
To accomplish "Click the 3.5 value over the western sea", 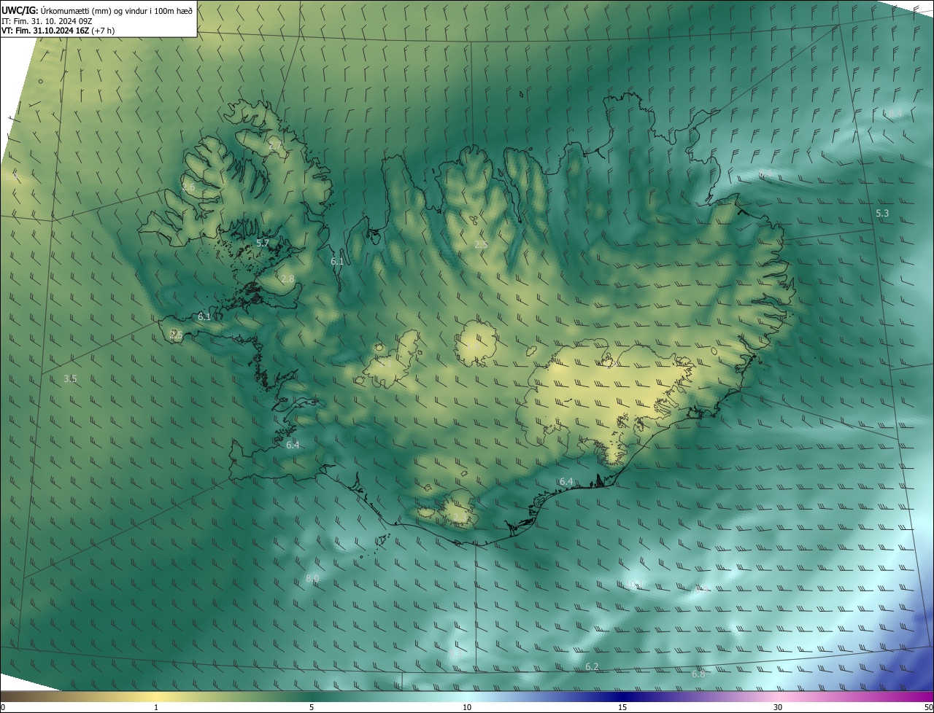I will [x=70, y=378].
